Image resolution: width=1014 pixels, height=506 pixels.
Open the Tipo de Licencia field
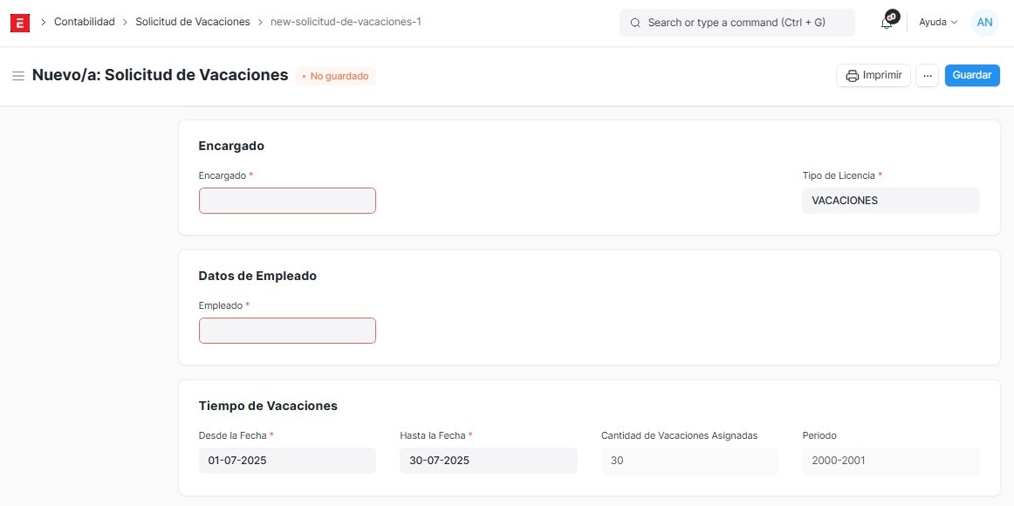point(890,201)
